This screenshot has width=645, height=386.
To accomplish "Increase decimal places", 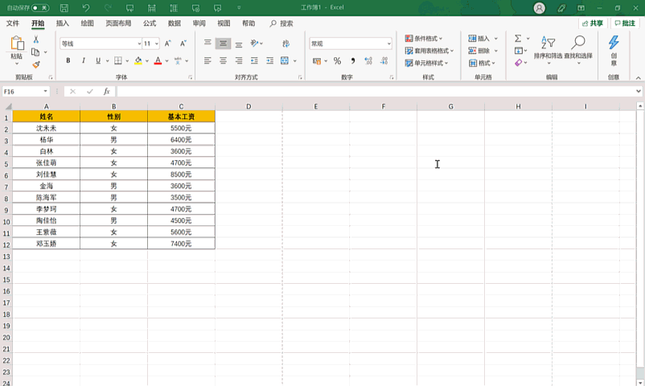I will click(368, 61).
